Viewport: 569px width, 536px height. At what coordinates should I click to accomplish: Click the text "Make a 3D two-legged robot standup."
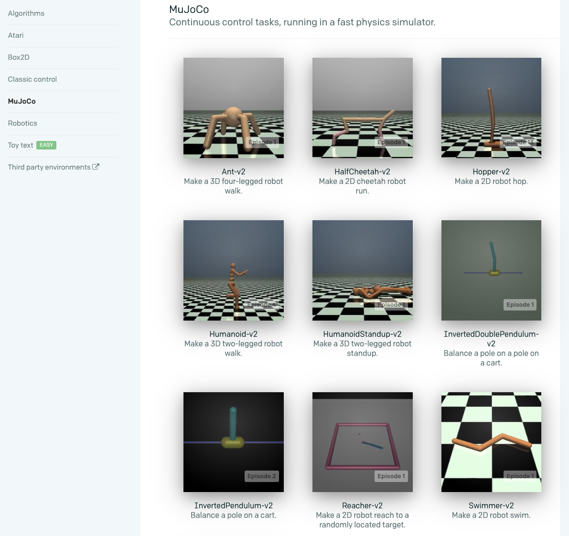click(363, 349)
